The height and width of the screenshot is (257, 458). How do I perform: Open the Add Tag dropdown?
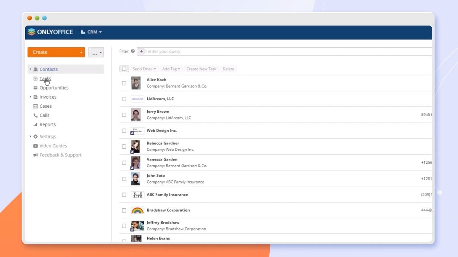(x=171, y=69)
